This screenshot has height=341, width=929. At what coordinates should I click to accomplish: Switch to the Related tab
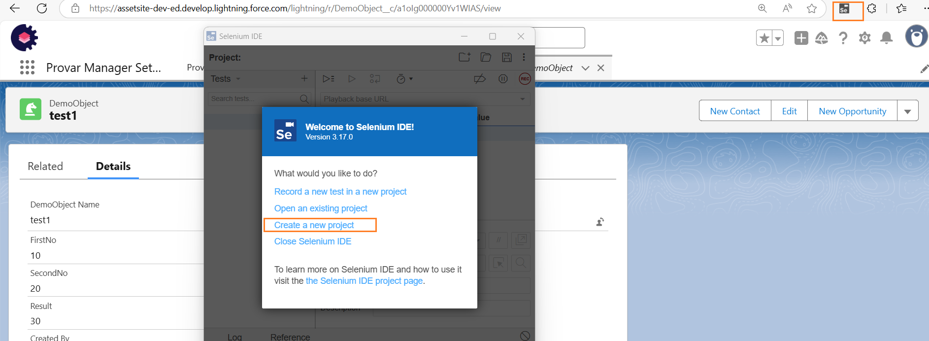(x=45, y=166)
